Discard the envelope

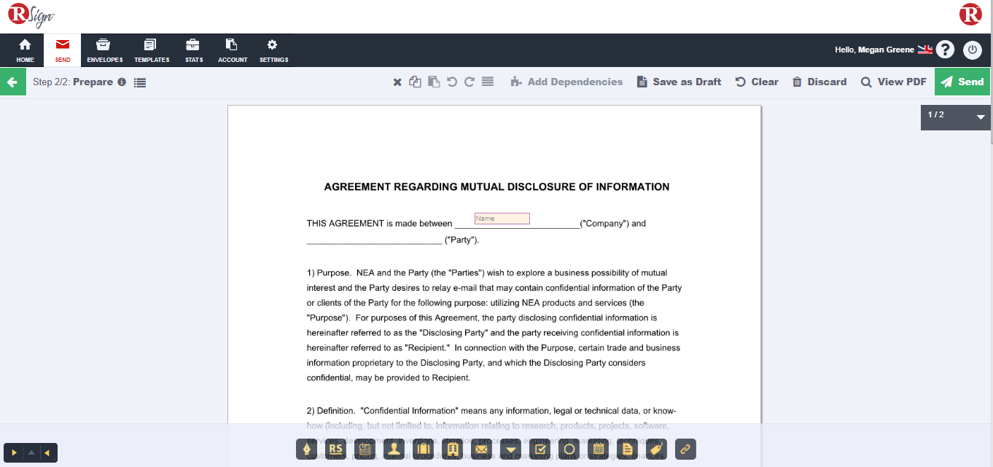[819, 82]
